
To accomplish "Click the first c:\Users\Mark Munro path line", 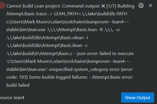I will (x=68, y=22).
